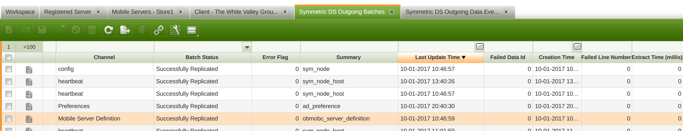Toggle the form/grid view icon
The image size is (683, 131).
click(192, 30)
